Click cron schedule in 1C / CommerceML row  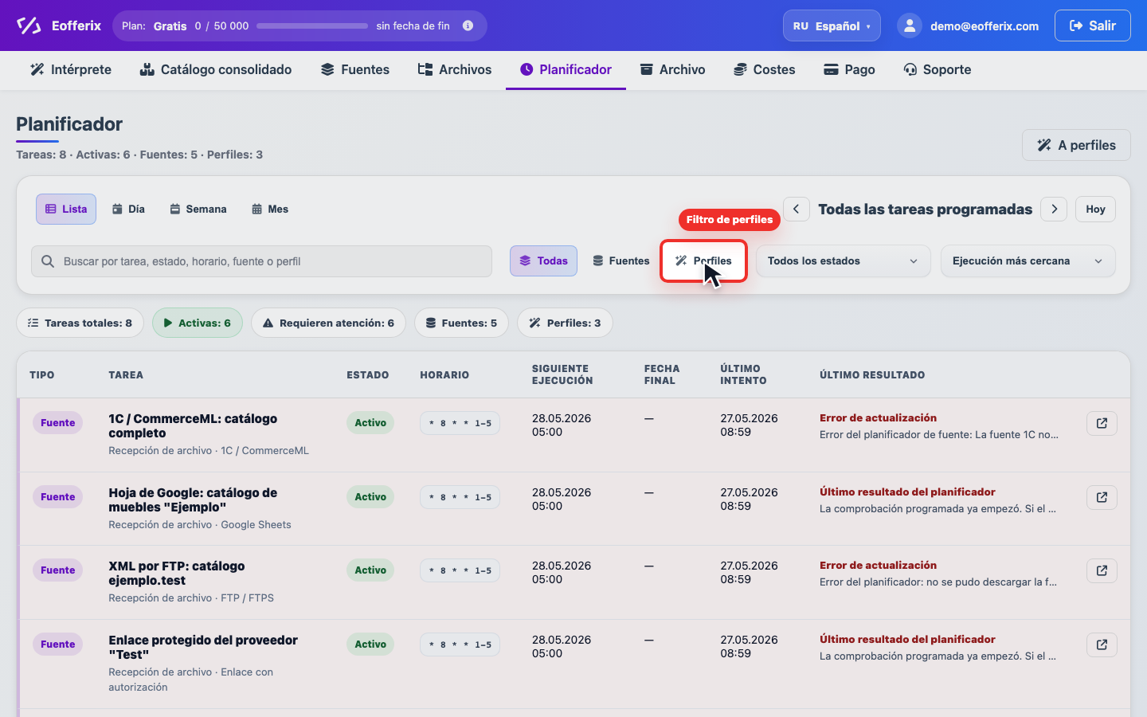(460, 423)
